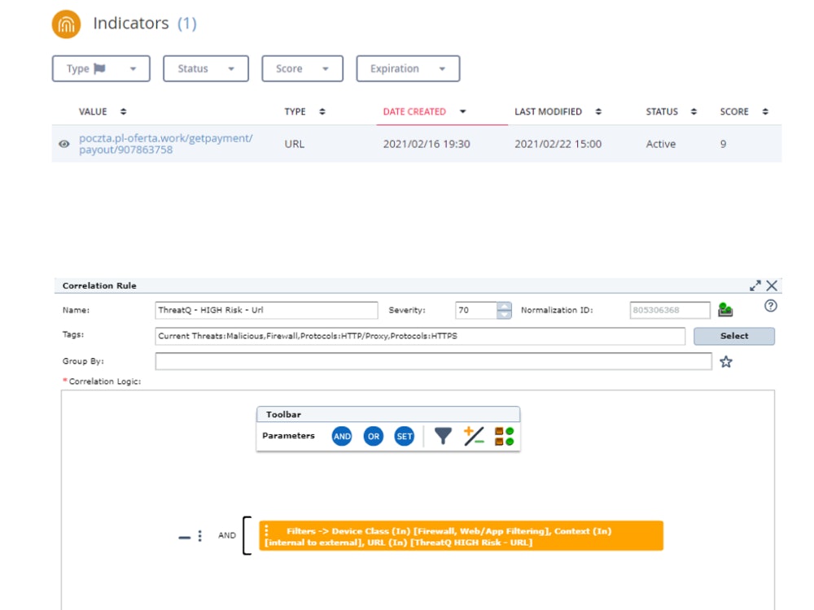Viewport: 814px width, 610px height.
Task: Open the help question mark icon
Action: (771, 307)
